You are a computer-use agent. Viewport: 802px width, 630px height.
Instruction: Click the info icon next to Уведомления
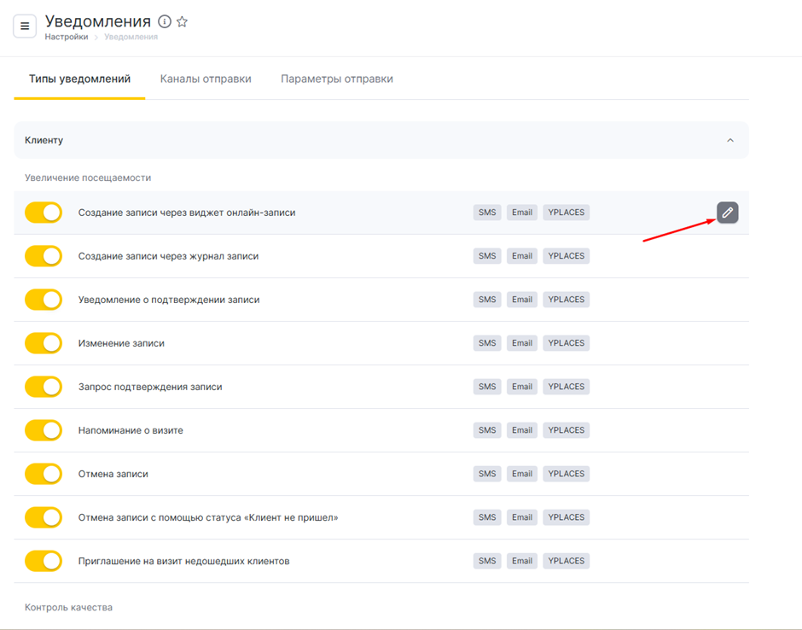(x=165, y=22)
